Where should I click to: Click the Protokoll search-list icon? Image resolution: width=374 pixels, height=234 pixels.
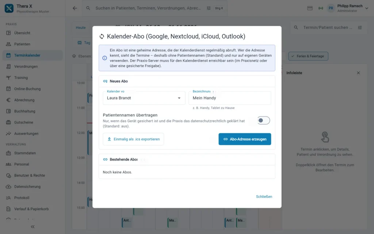8,198
